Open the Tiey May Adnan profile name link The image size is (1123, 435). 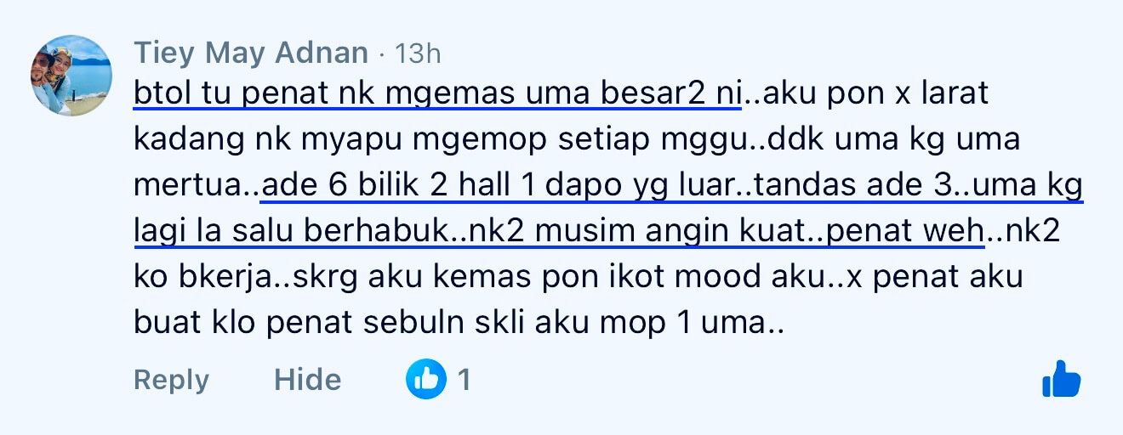(x=251, y=54)
